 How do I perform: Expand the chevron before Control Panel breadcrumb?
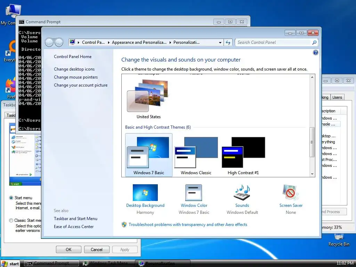click(x=78, y=42)
